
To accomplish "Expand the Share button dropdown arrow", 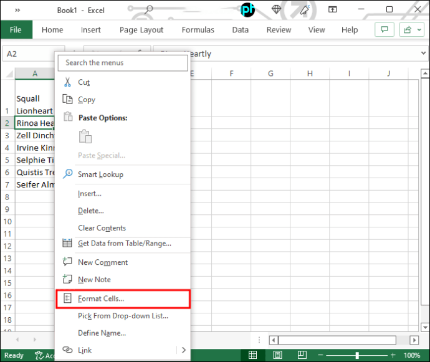I will [x=419, y=29].
